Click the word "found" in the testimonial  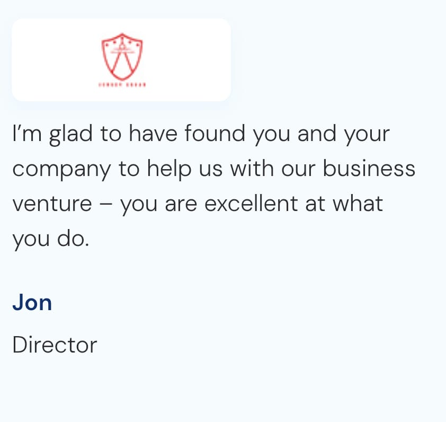pos(215,134)
